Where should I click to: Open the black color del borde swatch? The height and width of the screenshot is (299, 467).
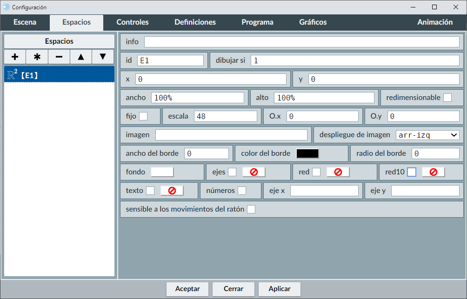coord(307,153)
